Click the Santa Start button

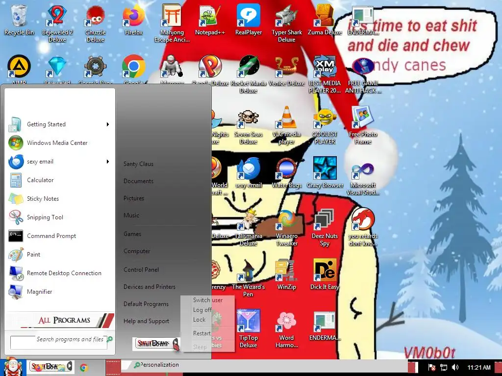12,366
